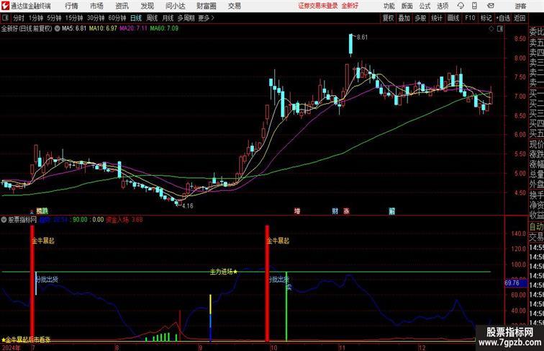Image resolution: width=544 pixels, height=351 pixels.
Task: Switch to 分时 period tab
Action: 19,18
